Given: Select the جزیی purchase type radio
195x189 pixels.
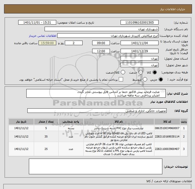Looking at the screenshot, I should [x=161, y=79].
